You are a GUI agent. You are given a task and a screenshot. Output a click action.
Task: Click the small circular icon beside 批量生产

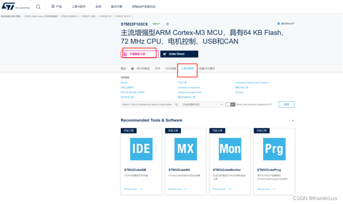click(167, 24)
